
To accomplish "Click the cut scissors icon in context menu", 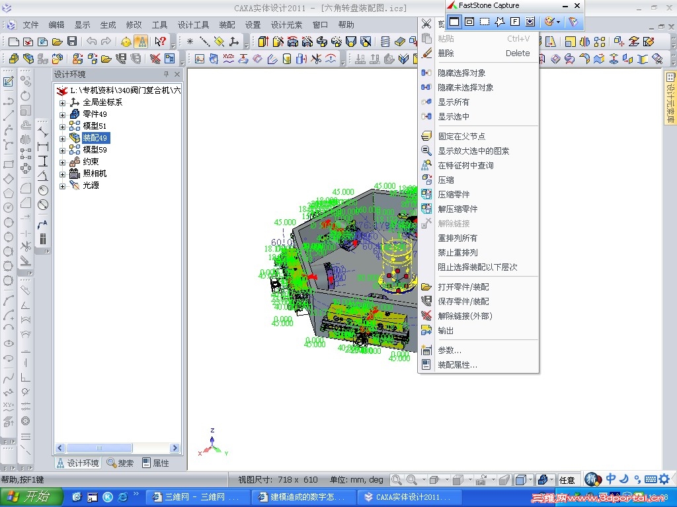I will pos(426,24).
